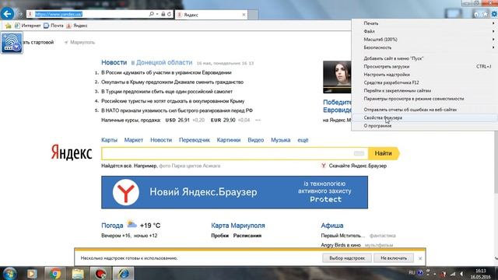Click the Не включать button
The height and width of the screenshot is (280, 498).
pyautogui.click(x=394, y=258)
